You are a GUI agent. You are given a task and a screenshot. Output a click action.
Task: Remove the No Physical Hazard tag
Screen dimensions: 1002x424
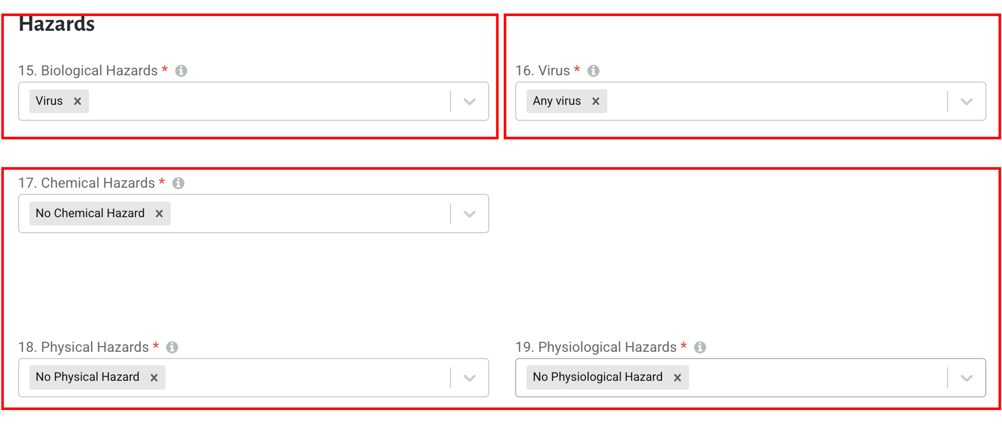click(154, 377)
